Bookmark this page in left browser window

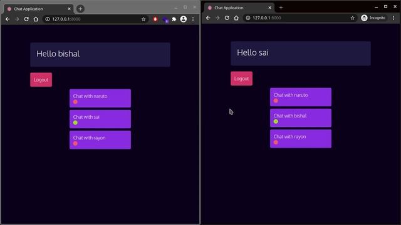click(x=143, y=19)
